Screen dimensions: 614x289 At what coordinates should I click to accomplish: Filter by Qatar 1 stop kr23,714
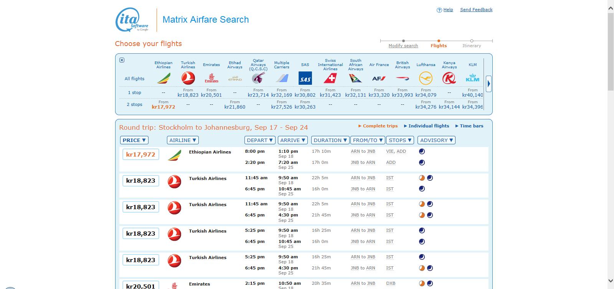click(x=258, y=95)
